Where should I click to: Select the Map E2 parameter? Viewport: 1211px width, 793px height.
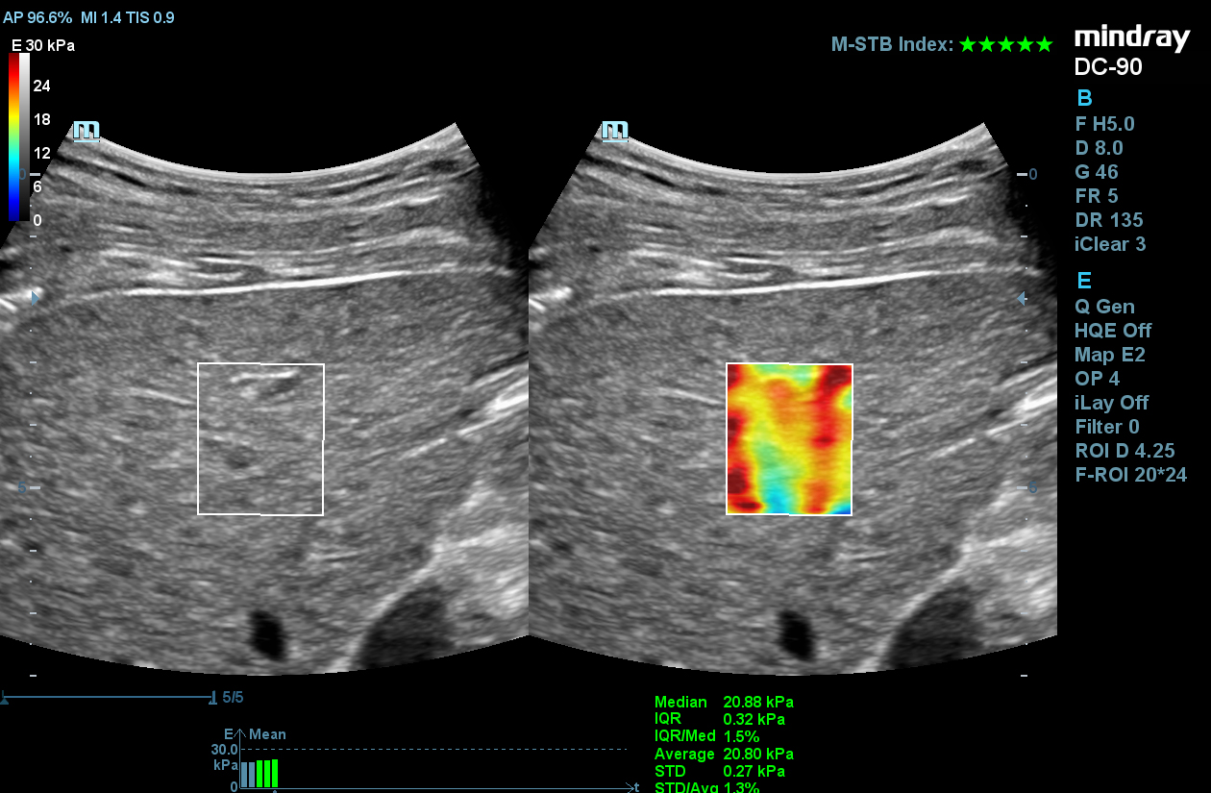tap(1109, 355)
